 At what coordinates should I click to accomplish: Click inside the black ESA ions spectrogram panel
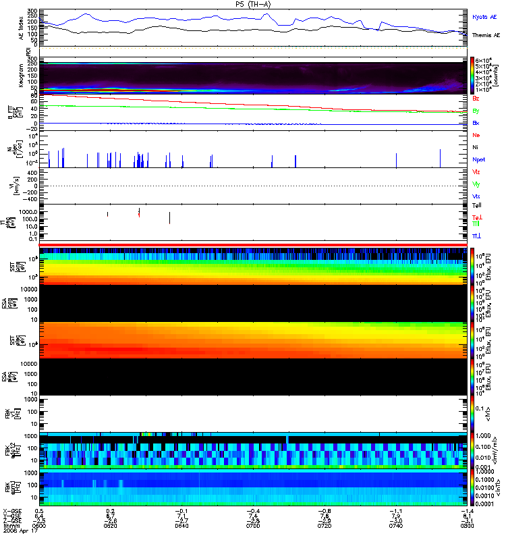pos(253,303)
